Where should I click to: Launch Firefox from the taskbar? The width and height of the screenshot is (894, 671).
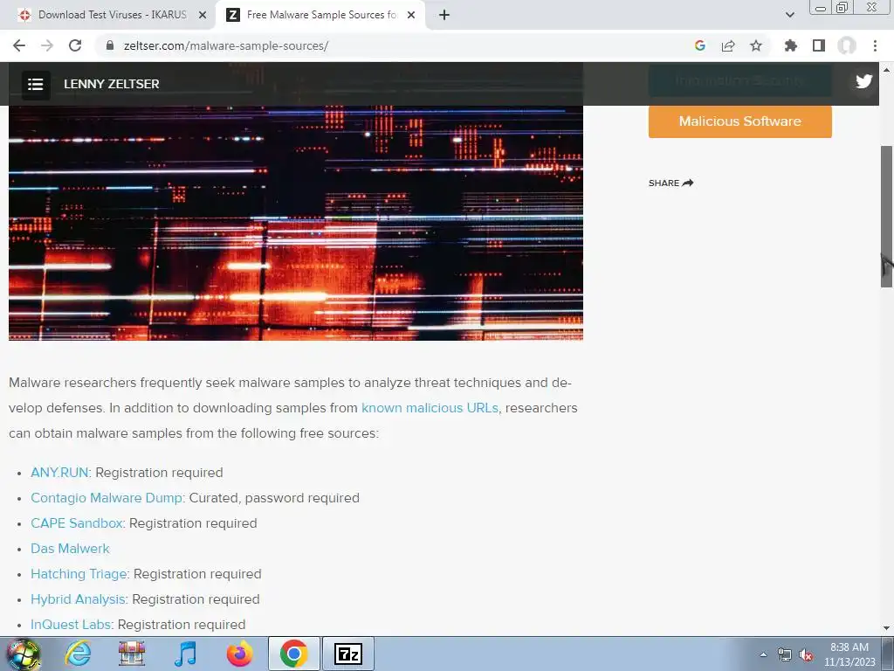pos(239,654)
